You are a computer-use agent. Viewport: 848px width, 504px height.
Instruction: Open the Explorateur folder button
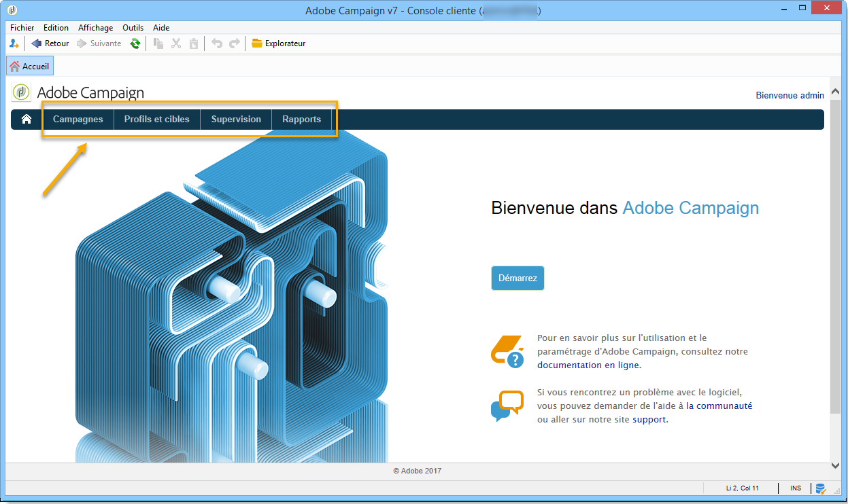click(x=279, y=43)
